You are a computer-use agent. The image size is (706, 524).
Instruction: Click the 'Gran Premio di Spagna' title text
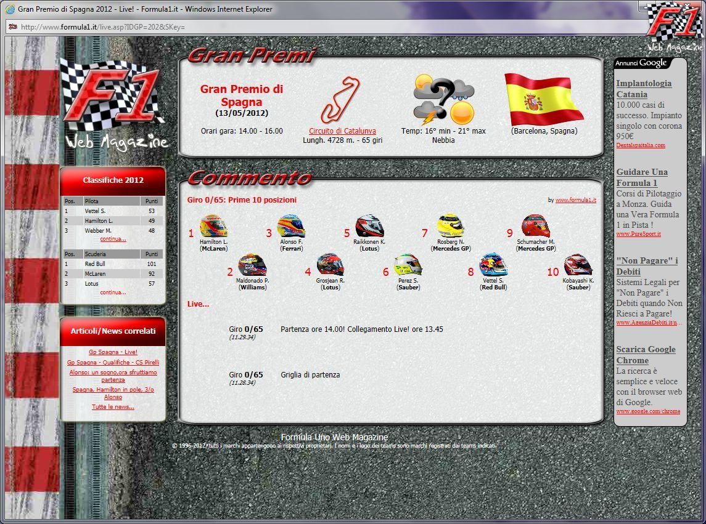pos(242,95)
